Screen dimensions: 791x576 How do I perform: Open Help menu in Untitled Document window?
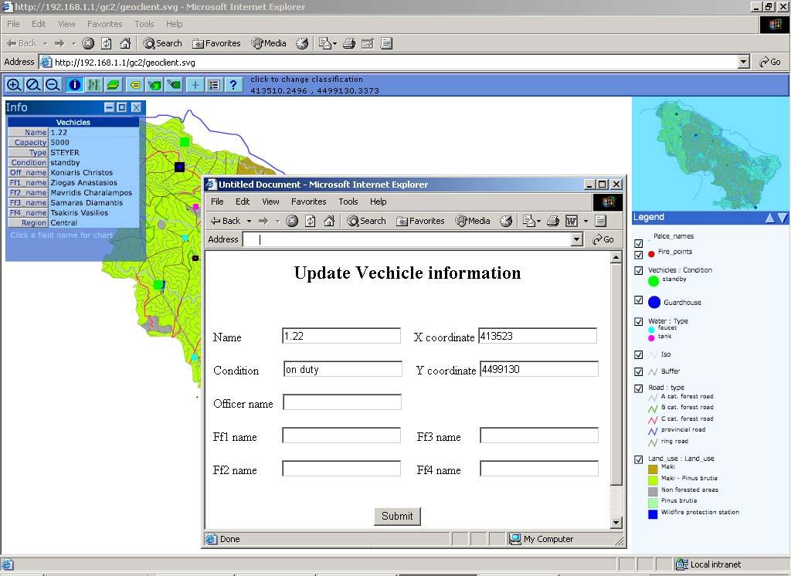[x=378, y=202]
